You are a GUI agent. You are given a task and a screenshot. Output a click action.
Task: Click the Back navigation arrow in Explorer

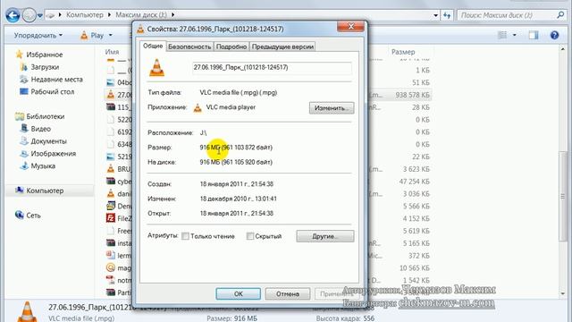(x=13, y=15)
